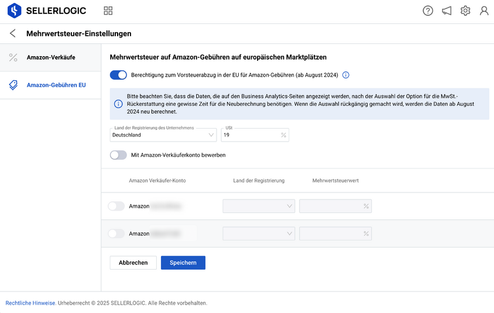This screenshot has height=313, width=494.
Task: Select Amazon-Verkäufe sidebar tab
Action: (x=50, y=57)
